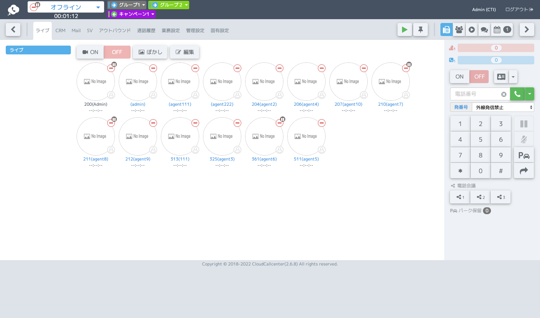Open the CRM tab
The image size is (540, 318).
[61, 31]
